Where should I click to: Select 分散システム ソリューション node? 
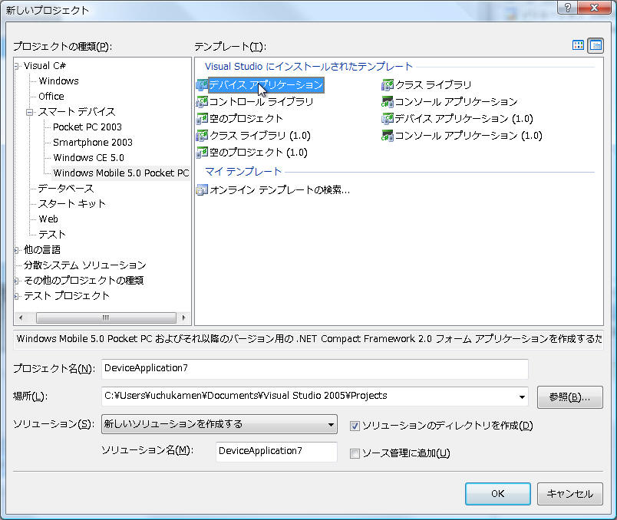[84, 265]
